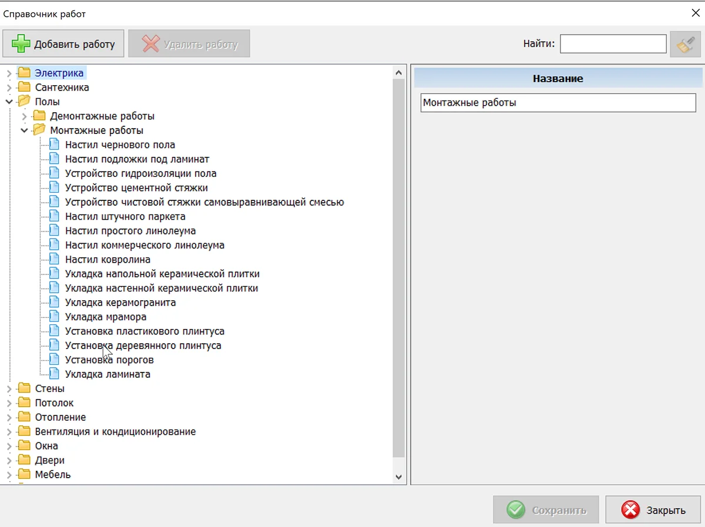Click the tree scrollbar down arrow
705x527 pixels.
pos(399,477)
